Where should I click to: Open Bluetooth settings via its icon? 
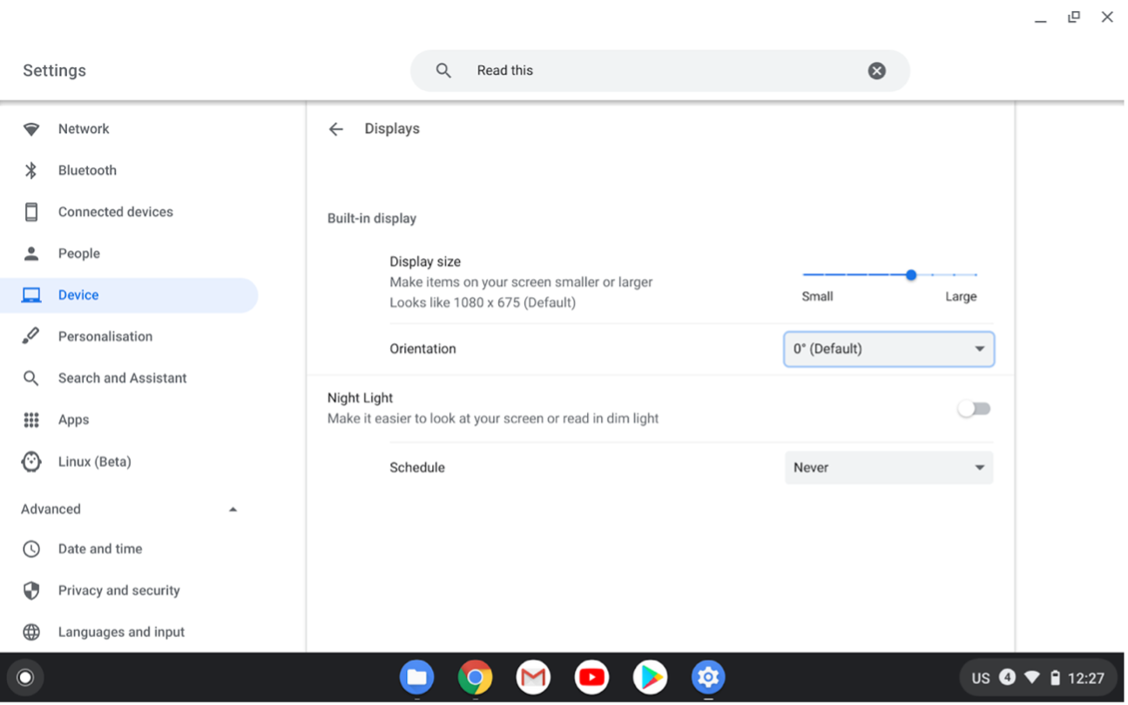pos(31,170)
